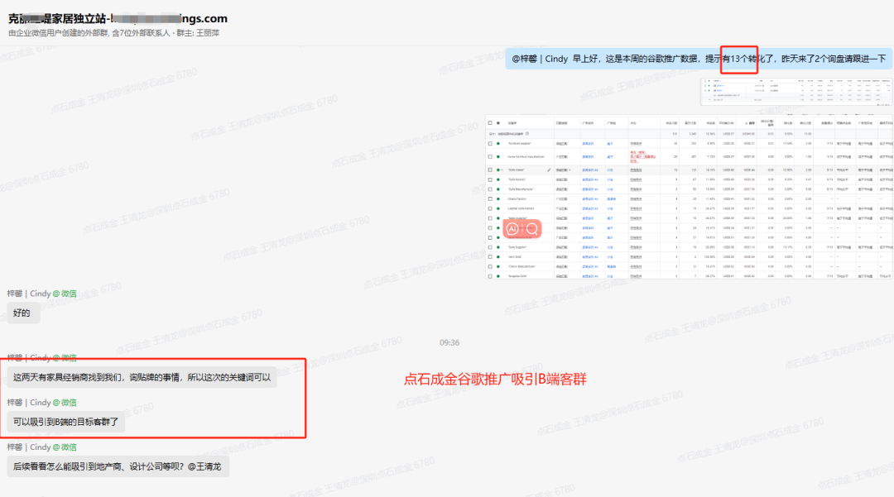
Task: Click the @王清龙 mention in last message
Action: [204, 466]
